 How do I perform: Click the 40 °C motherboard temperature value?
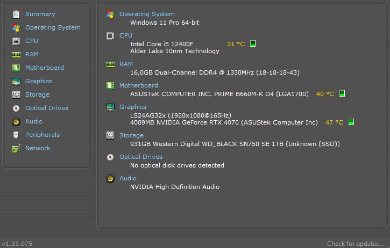tap(325, 94)
